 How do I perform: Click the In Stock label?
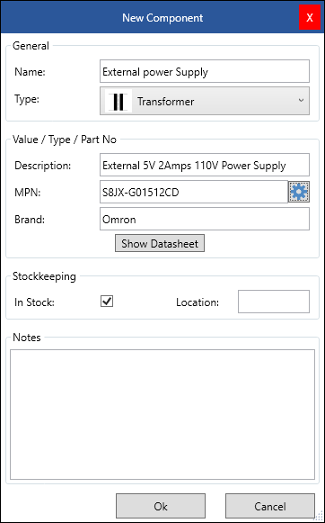coord(34,302)
